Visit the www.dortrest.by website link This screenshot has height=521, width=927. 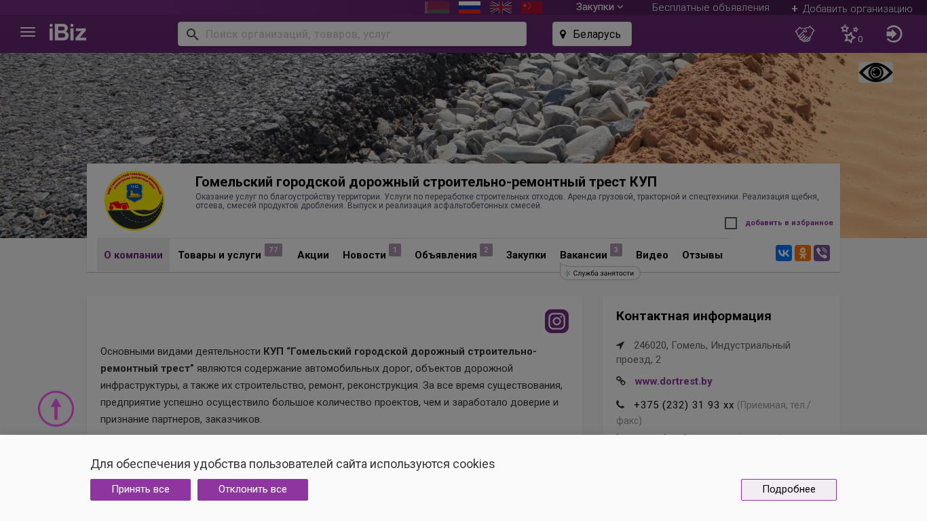[673, 381]
